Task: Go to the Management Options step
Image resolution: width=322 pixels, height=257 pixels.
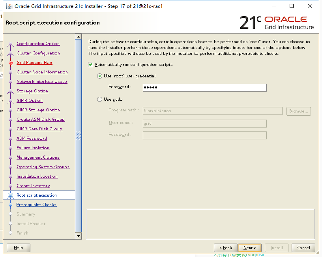Action: coord(38,157)
